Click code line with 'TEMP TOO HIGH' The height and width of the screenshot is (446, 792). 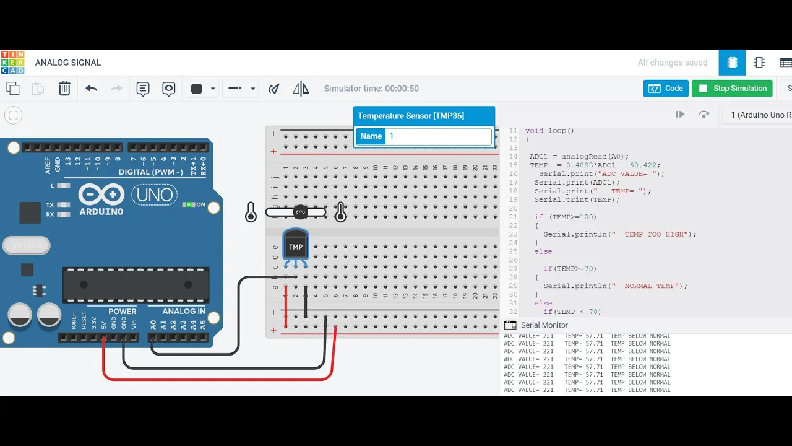tap(620, 235)
